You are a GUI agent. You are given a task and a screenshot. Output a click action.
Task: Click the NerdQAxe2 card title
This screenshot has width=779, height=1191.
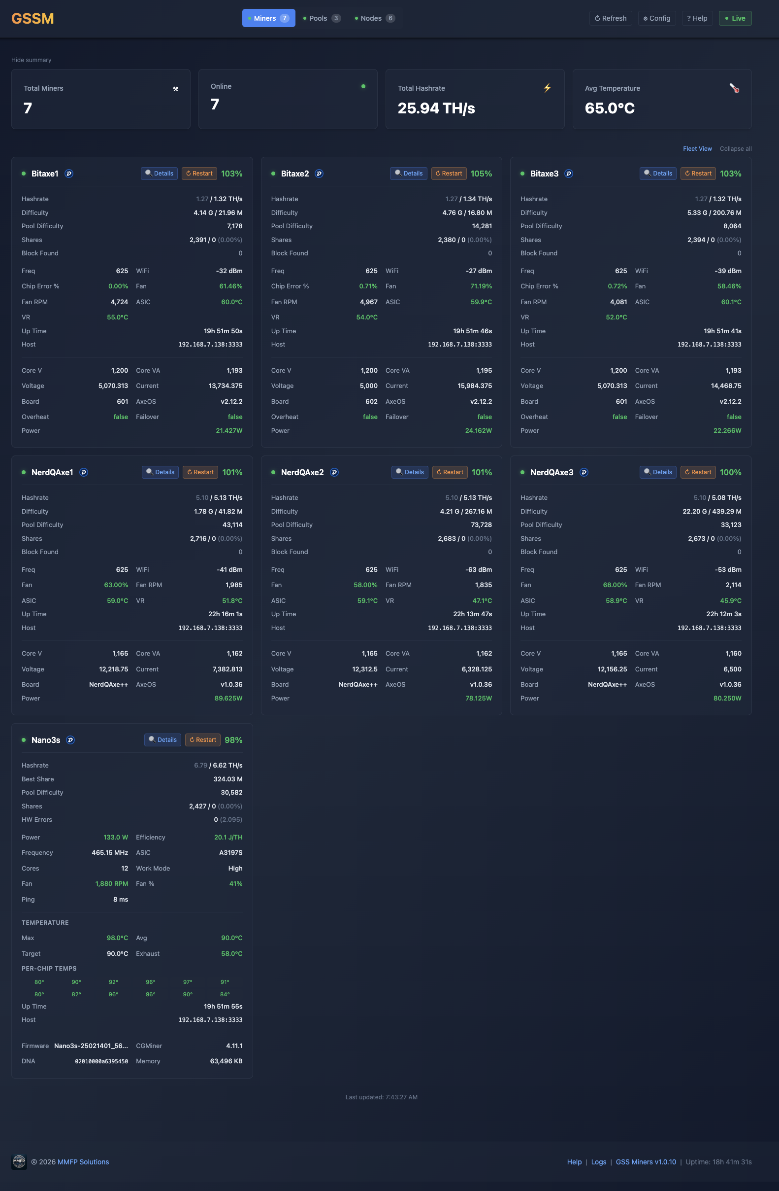pos(302,472)
